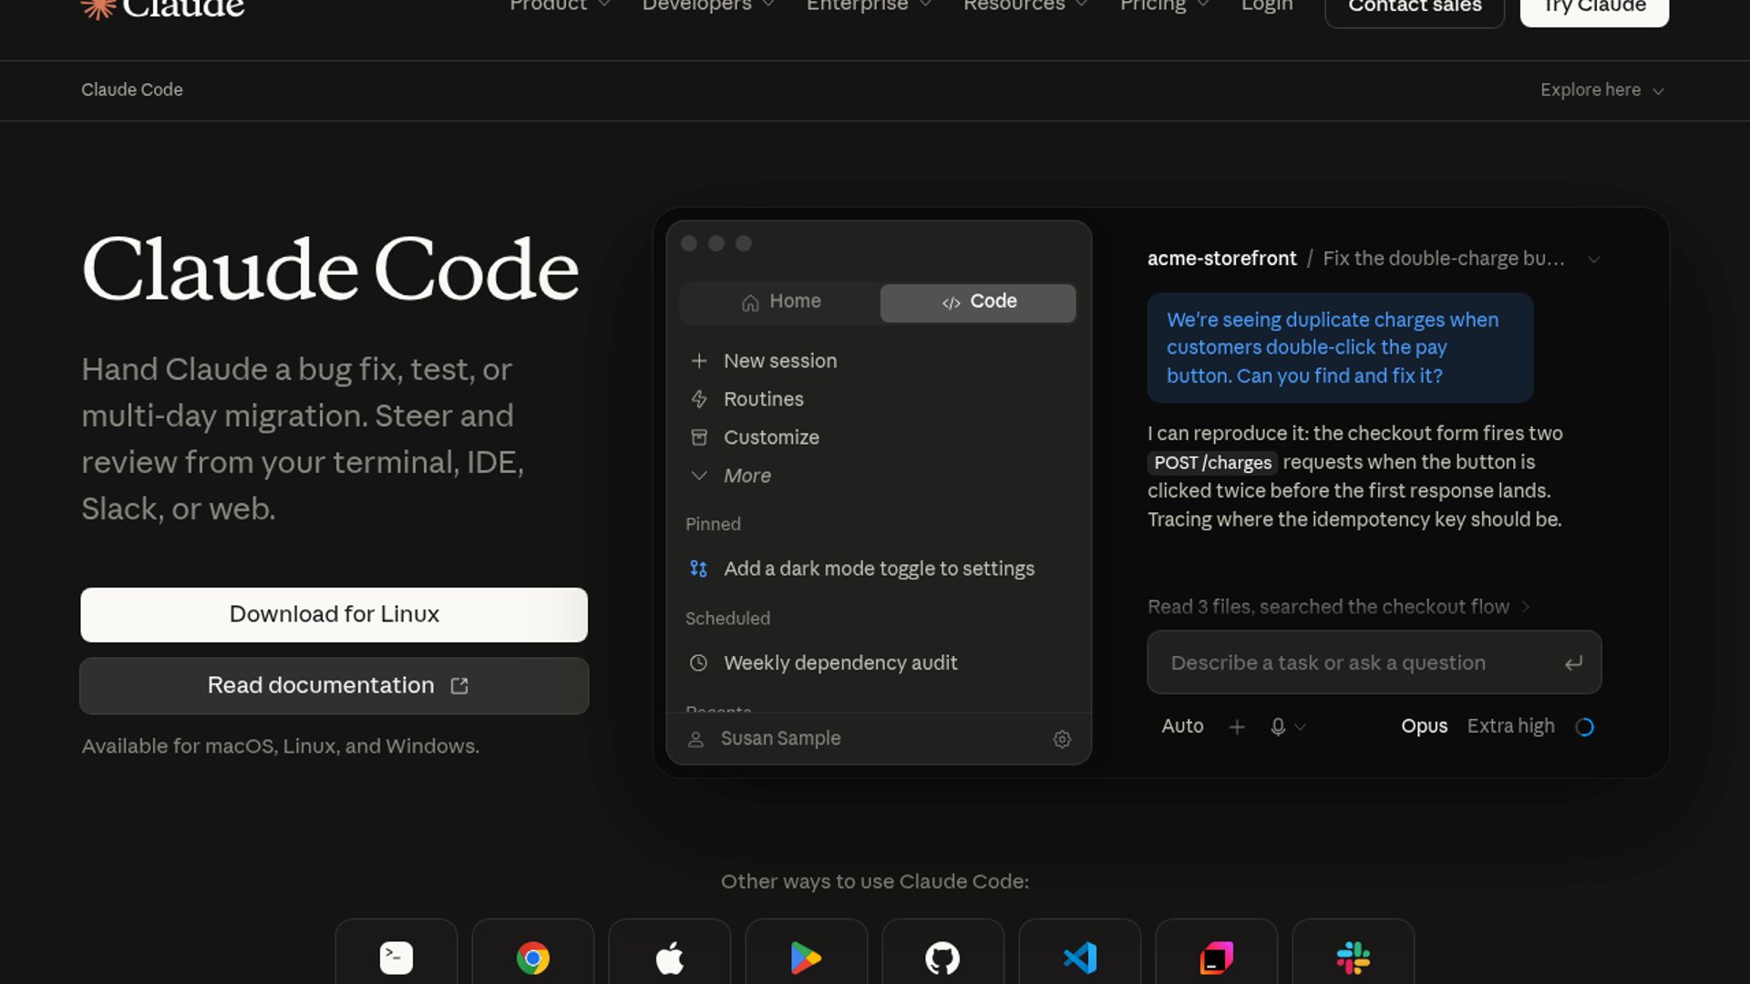
Task: Open the session title dropdown chevron
Action: click(x=1593, y=260)
